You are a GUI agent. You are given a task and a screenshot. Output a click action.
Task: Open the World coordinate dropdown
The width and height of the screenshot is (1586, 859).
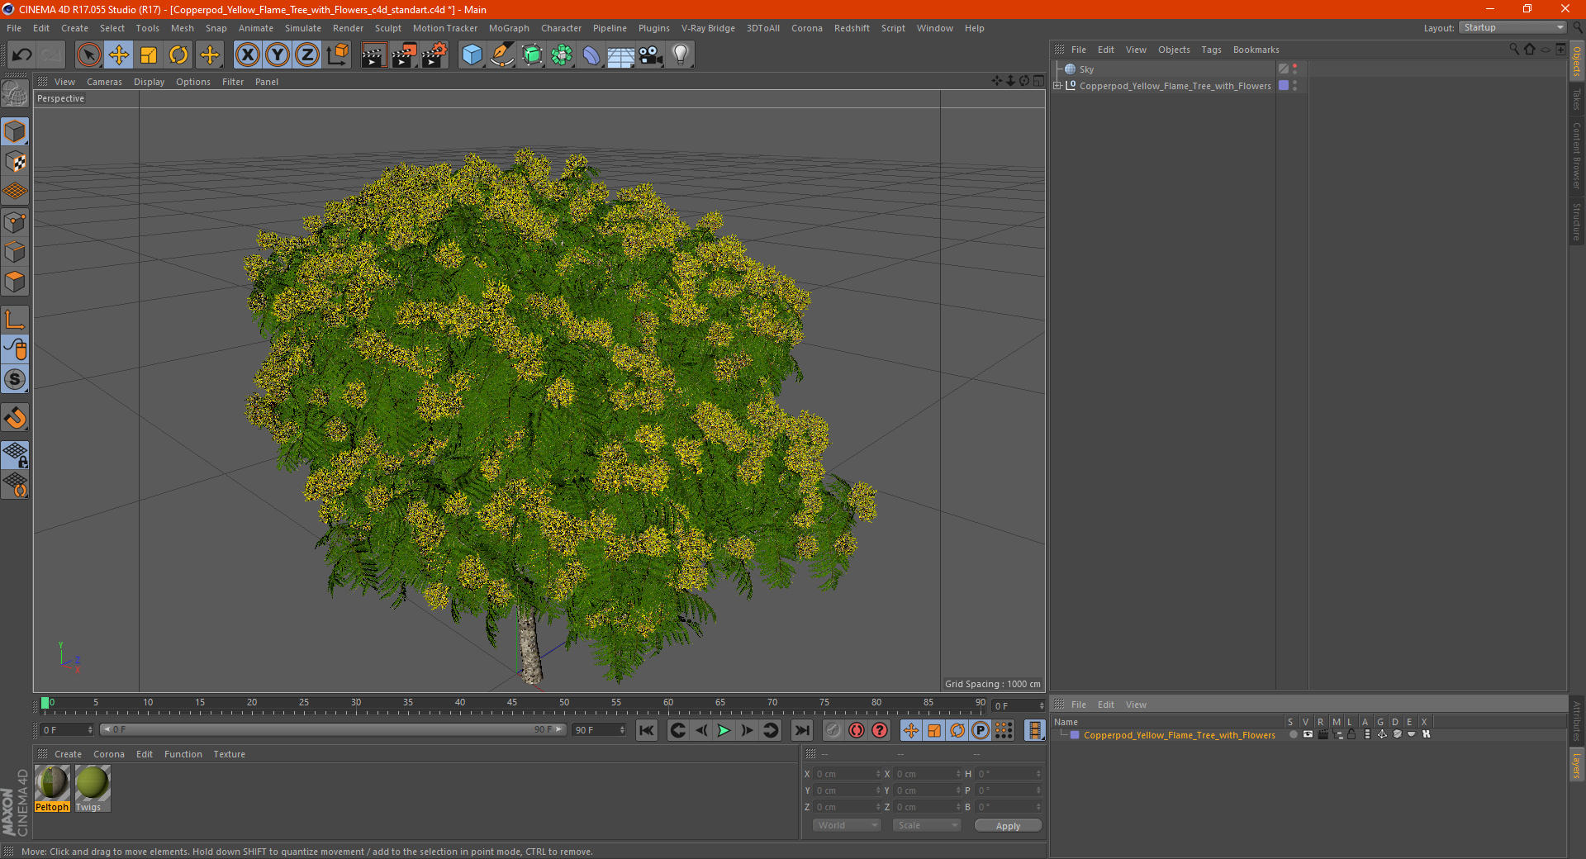pos(847,825)
